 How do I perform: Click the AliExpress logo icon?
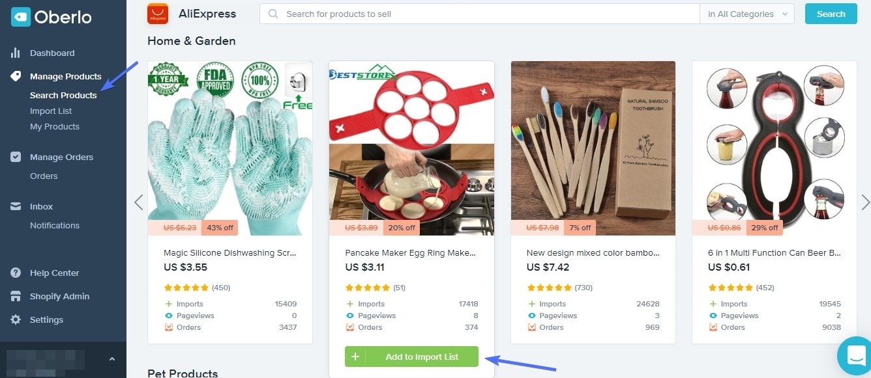(157, 14)
